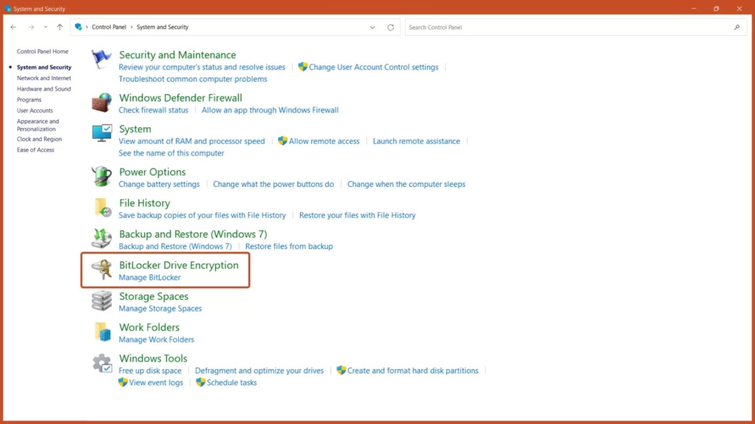Click Save backup copies with File History

point(202,215)
